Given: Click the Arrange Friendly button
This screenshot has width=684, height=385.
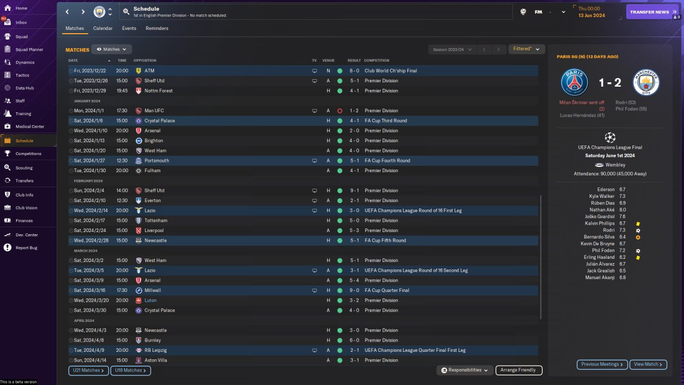Looking at the screenshot, I should [x=519, y=370].
